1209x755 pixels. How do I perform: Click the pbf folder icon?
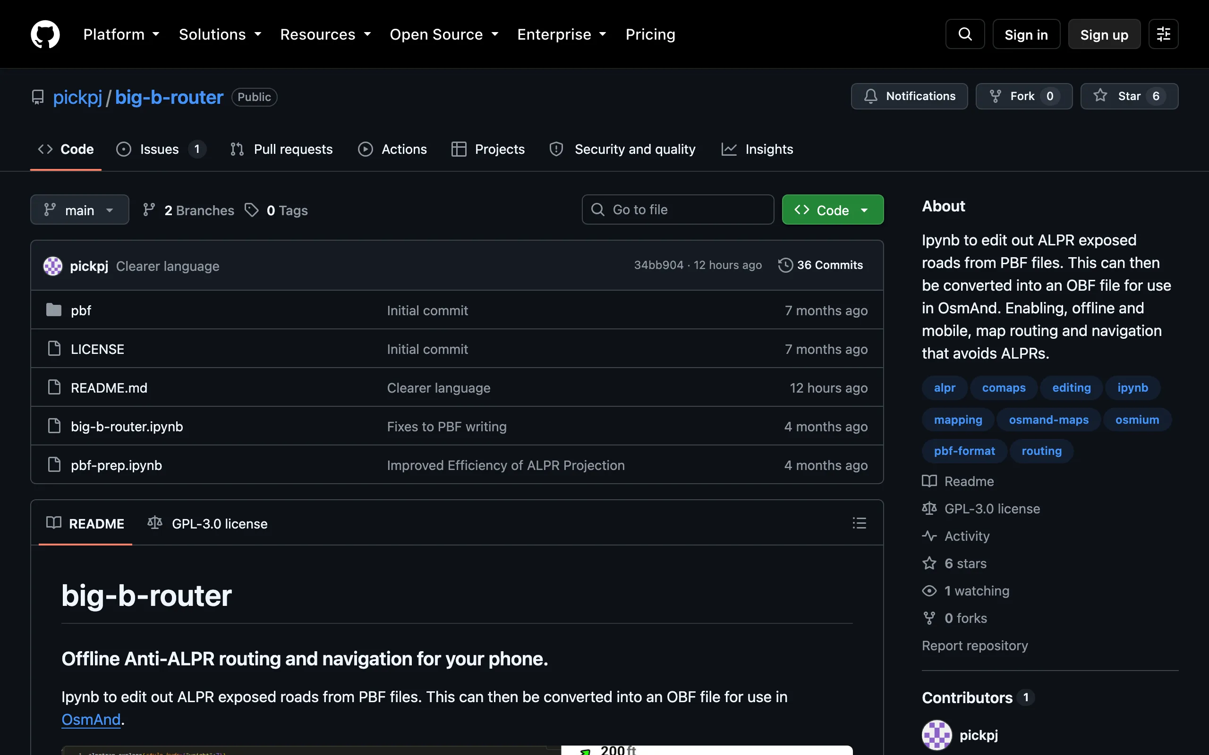(x=54, y=310)
